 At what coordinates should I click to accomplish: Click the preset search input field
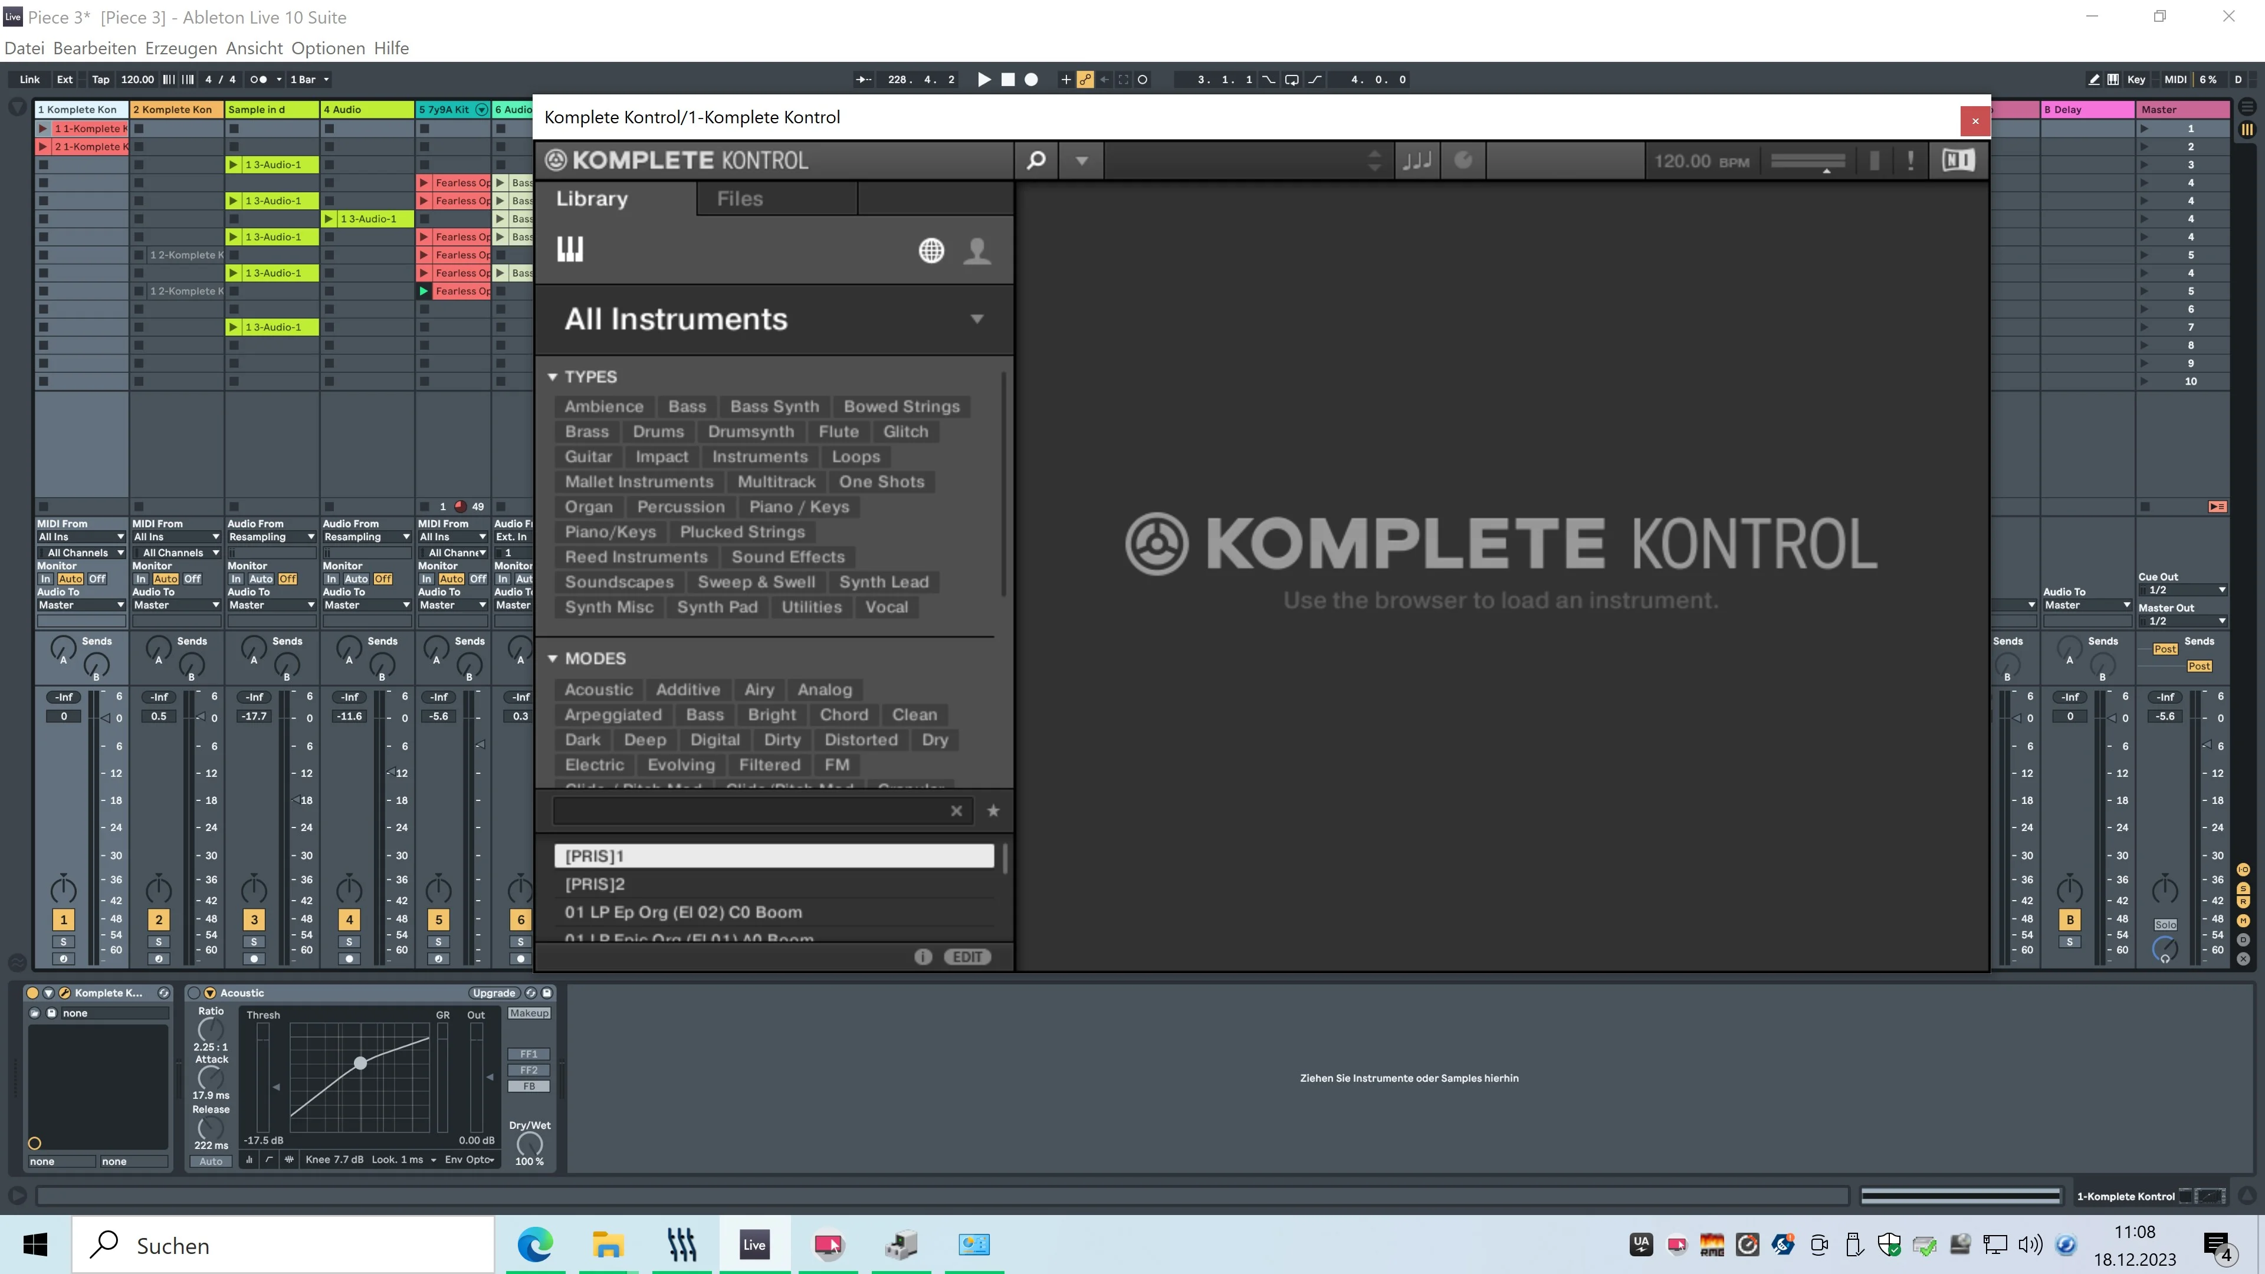click(753, 810)
